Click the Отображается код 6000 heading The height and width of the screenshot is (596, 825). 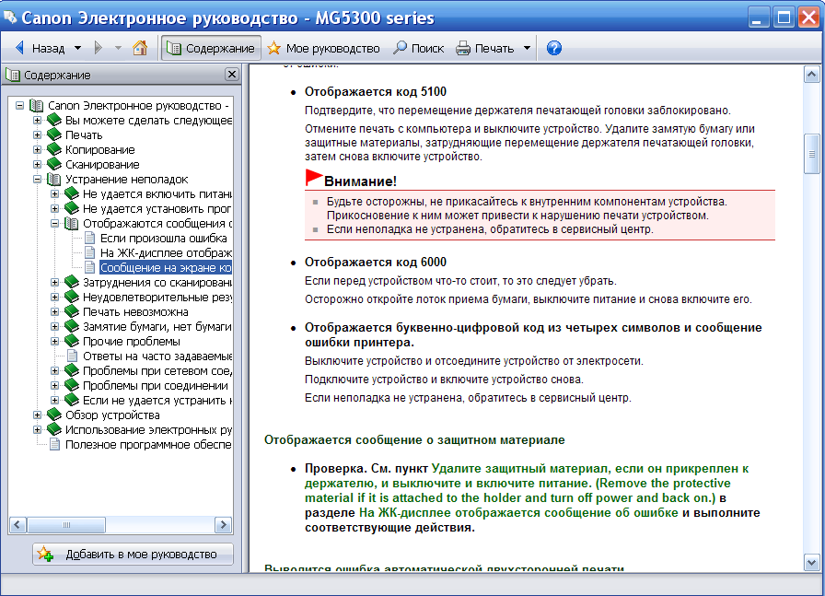pos(375,263)
